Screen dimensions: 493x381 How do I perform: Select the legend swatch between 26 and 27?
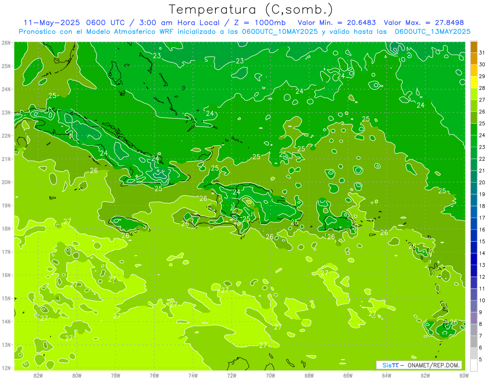coord(474,106)
